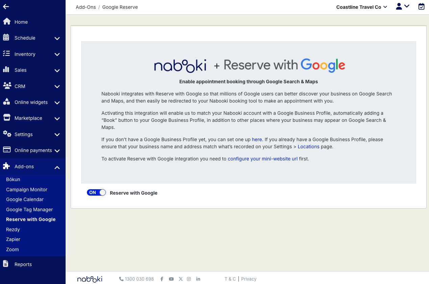Click the Schedule calendar icon
Screen dimensions: 429x284
[x=6, y=38]
